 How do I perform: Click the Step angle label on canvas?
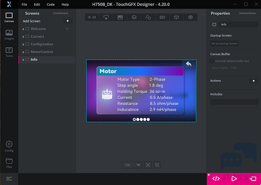click(127, 86)
